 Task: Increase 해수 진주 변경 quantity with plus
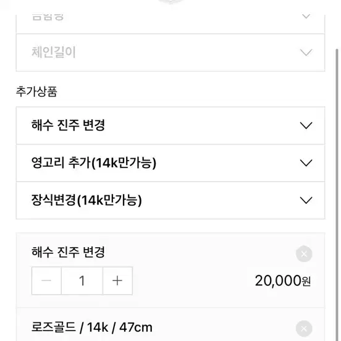tap(117, 280)
